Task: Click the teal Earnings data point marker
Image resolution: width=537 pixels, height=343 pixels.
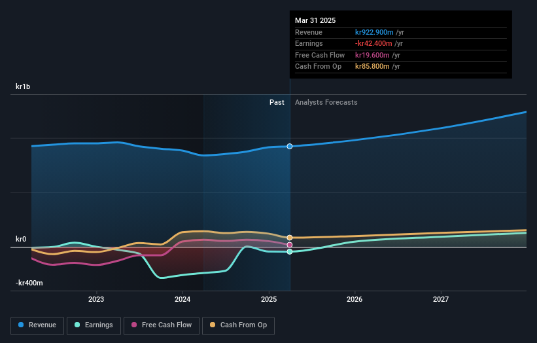Action: point(290,252)
